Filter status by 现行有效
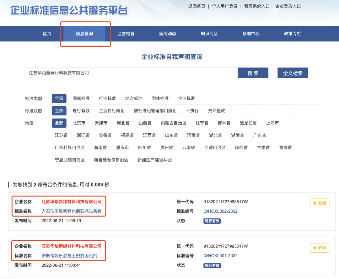 (81, 111)
